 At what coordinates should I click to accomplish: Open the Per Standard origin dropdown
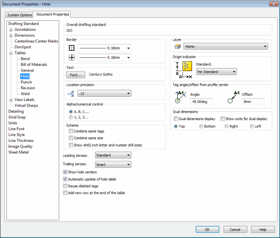pyautogui.click(x=216, y=72)
